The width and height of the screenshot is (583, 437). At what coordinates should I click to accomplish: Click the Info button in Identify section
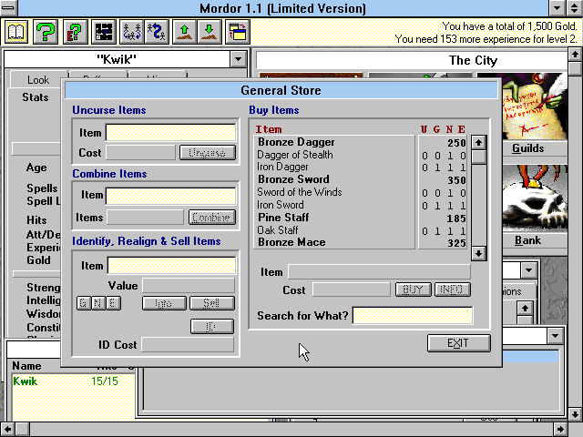[164, 303]
